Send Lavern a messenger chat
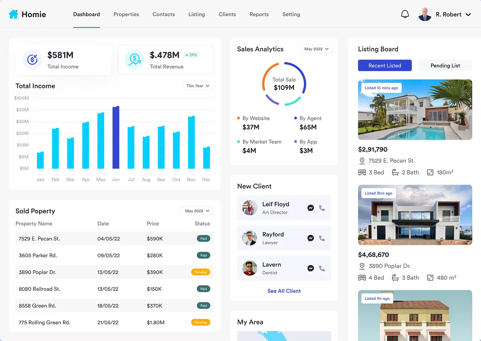This screenshot has width=481, height=341. tap(310, 268)
